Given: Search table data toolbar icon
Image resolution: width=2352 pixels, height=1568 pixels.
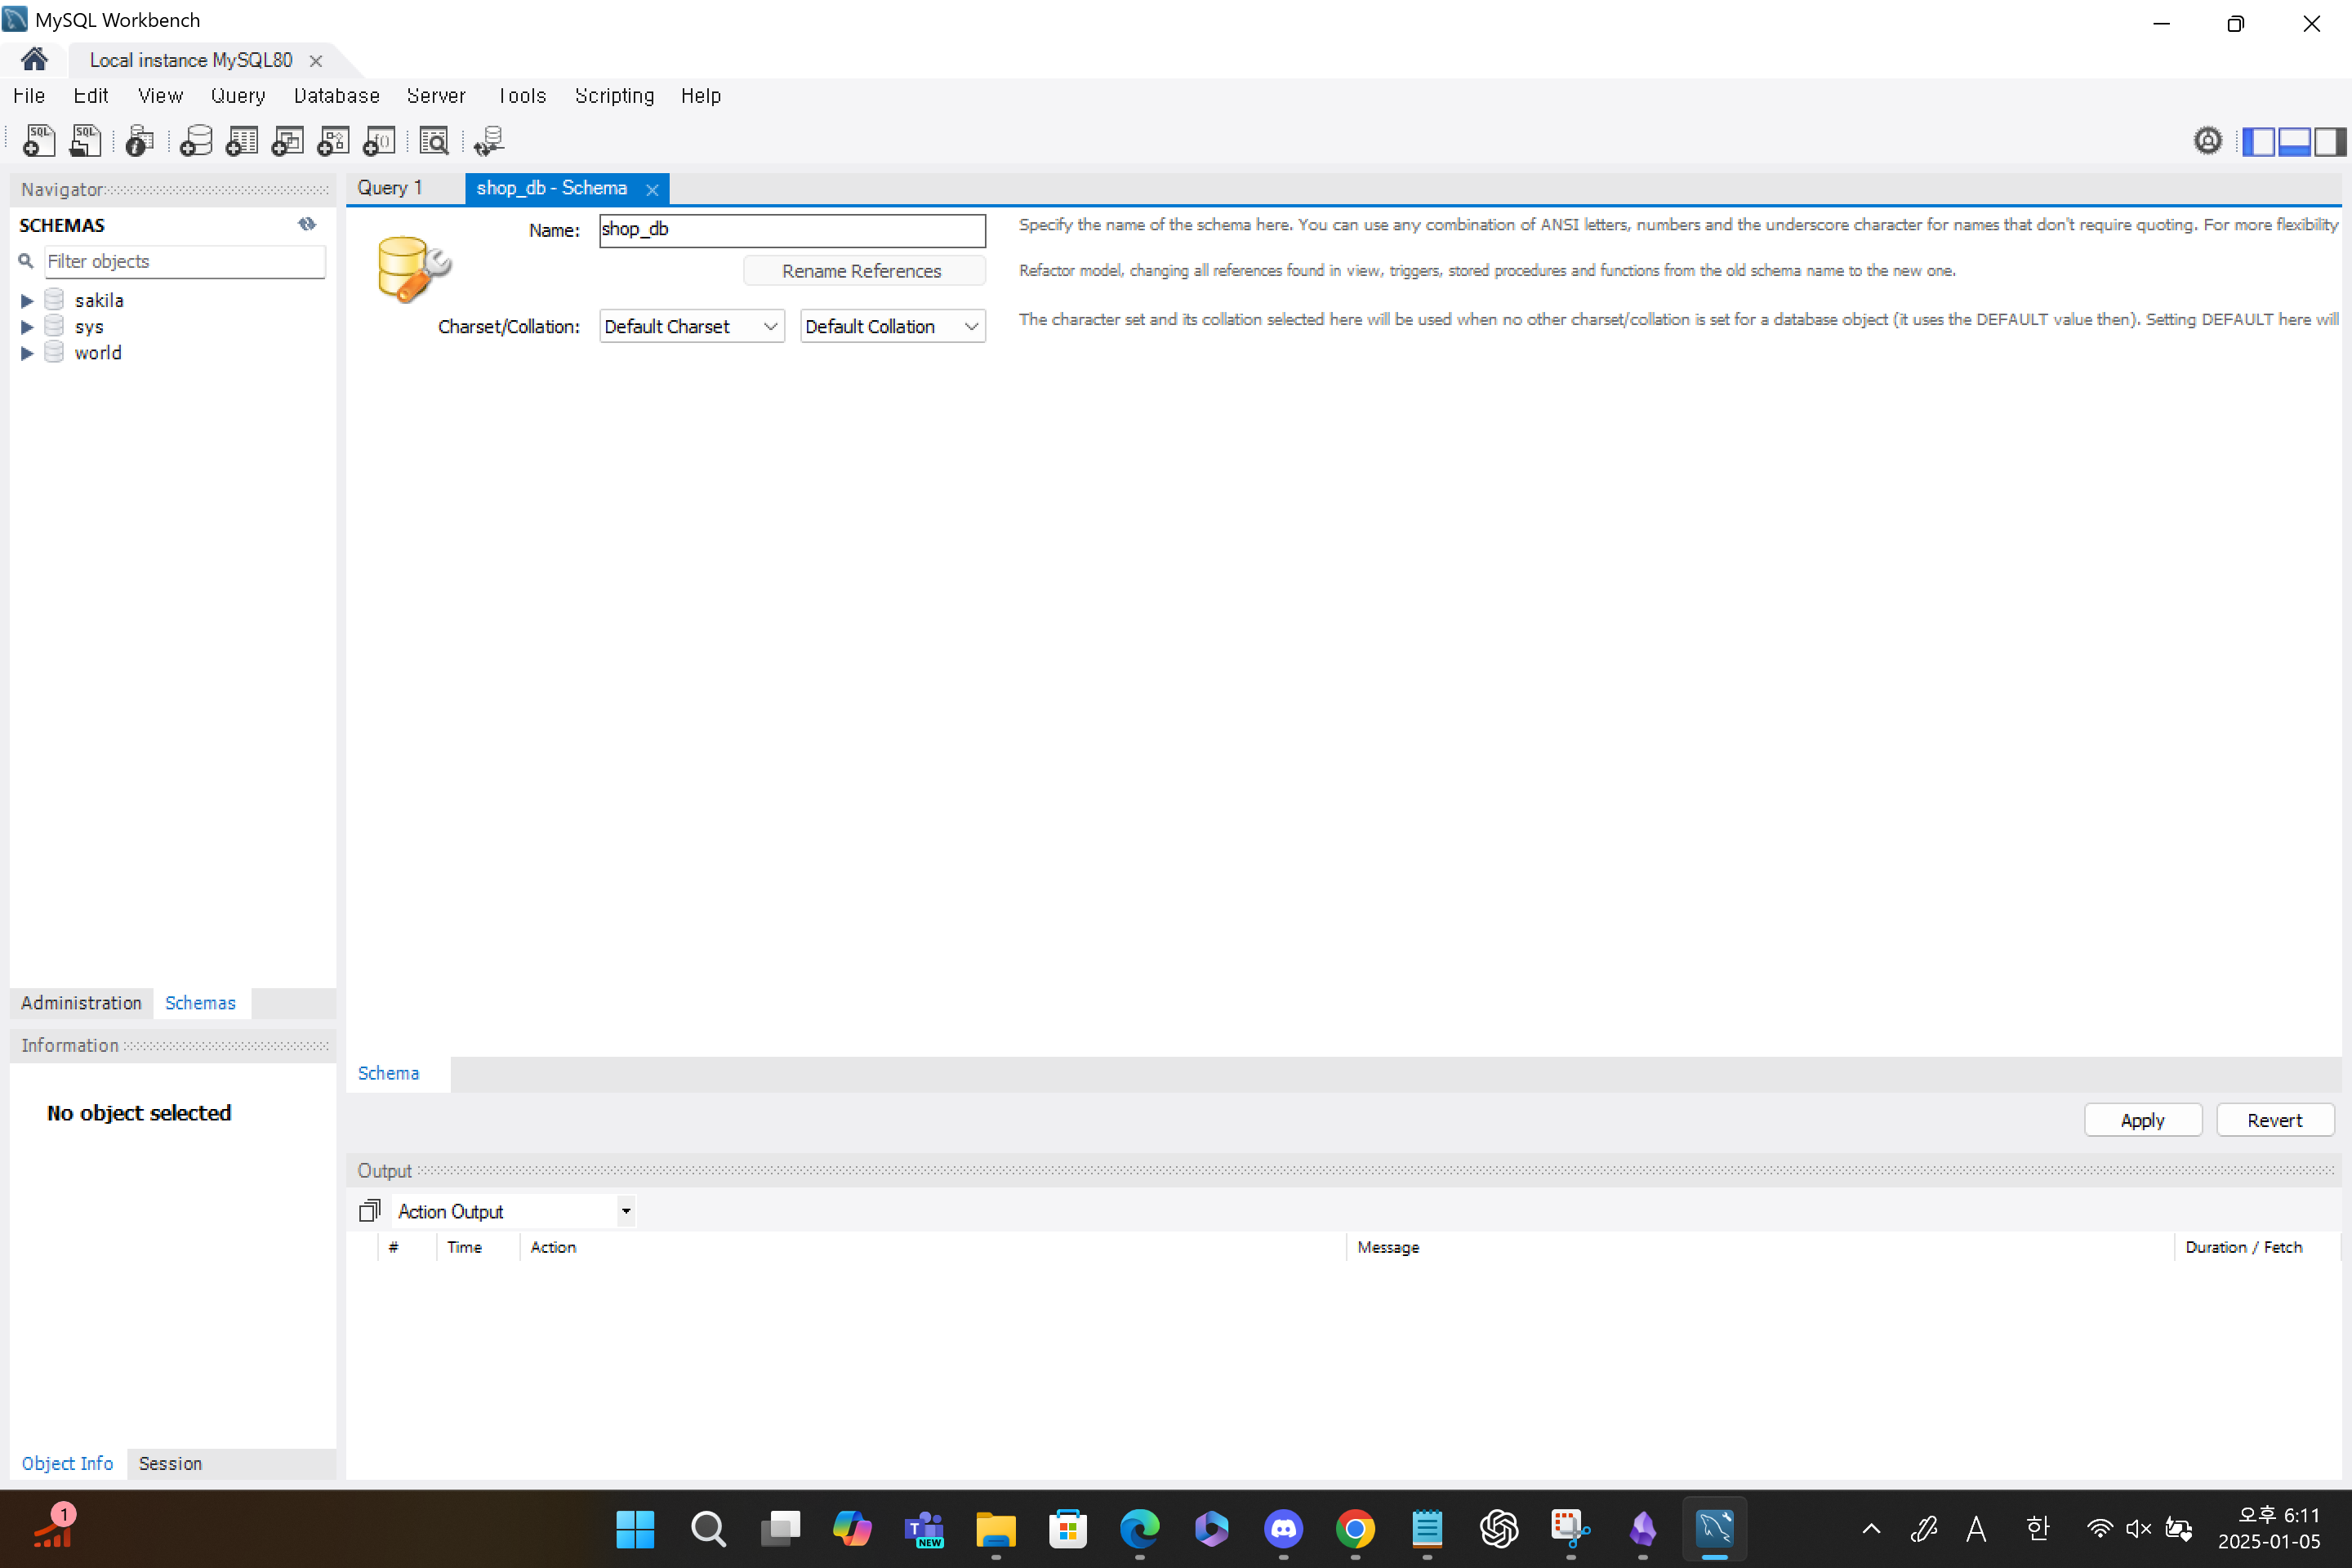Looking at the screenshot, I should coord(434,141).
